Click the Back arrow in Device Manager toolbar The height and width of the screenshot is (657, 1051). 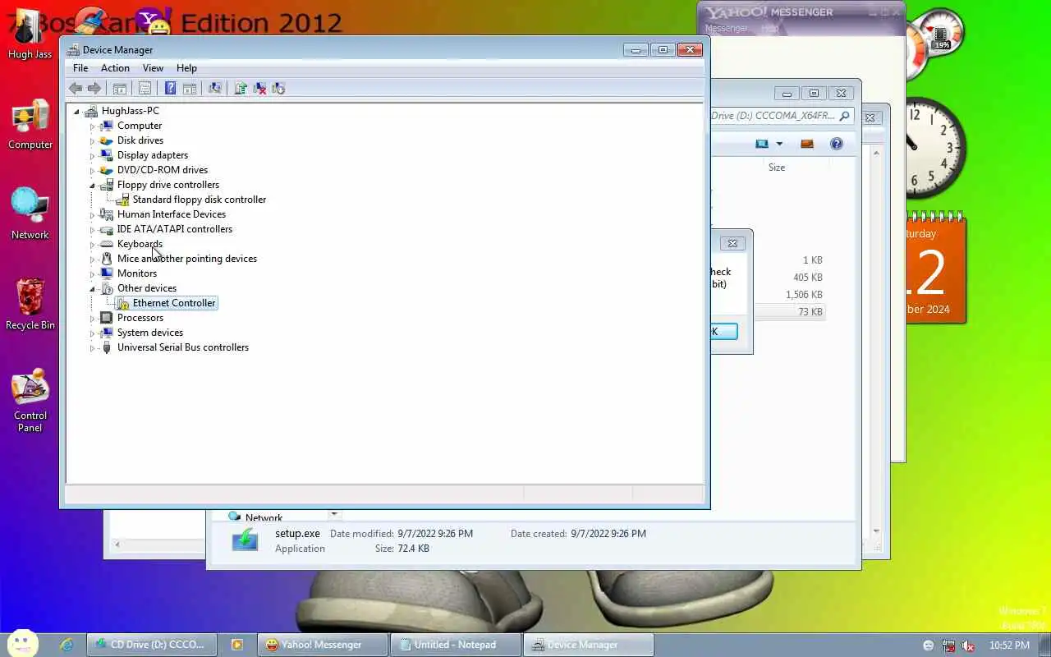pyautogui.click(x=76, y=89)
